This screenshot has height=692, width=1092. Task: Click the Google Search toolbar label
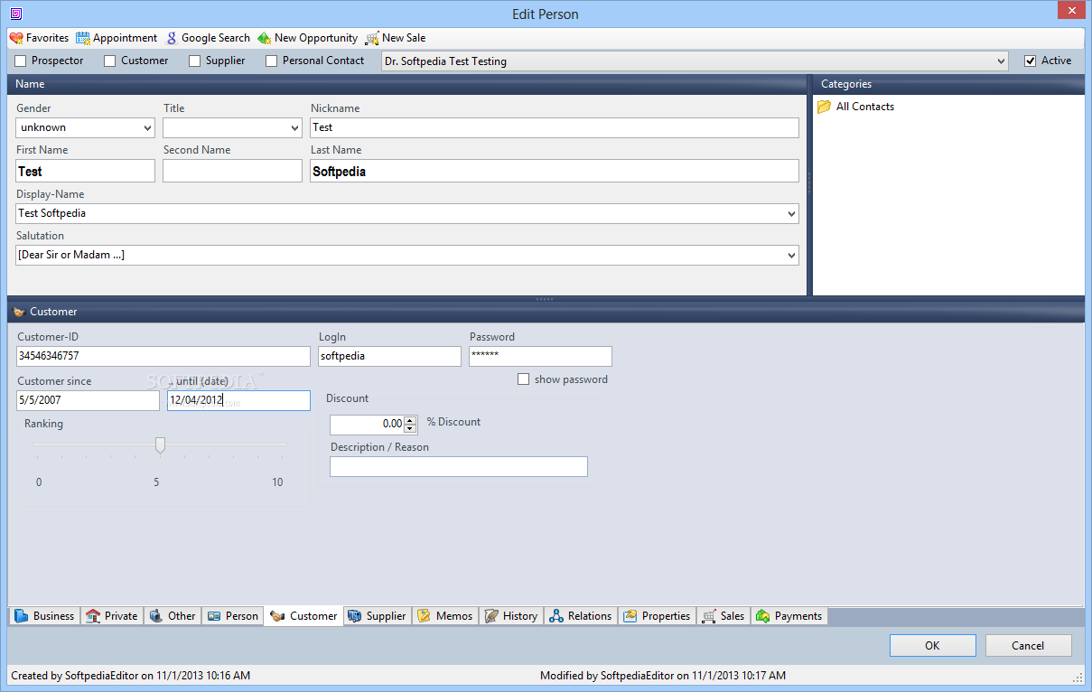click(216, 38)
